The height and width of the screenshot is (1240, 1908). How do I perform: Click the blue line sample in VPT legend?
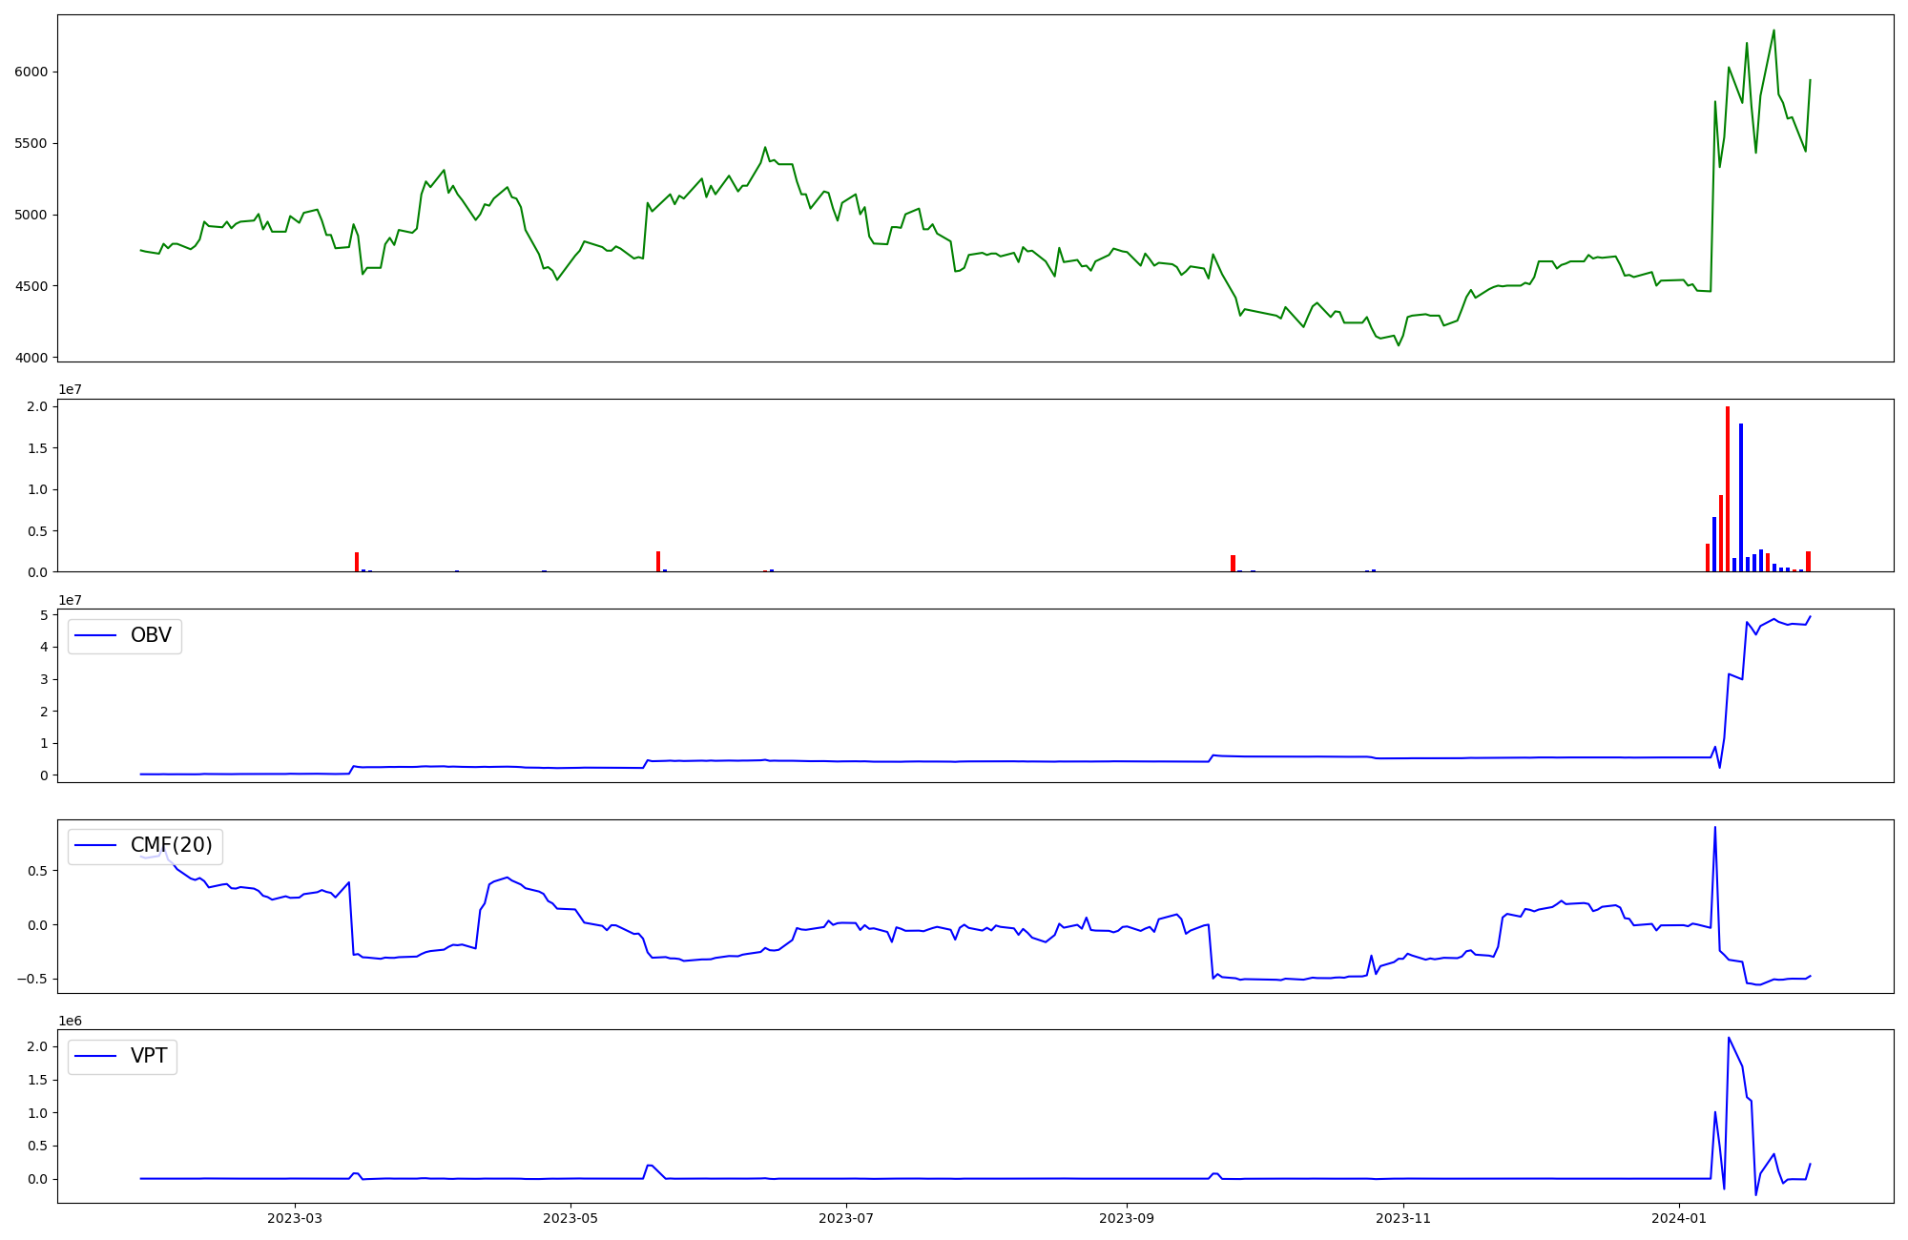pyautogui.click(x=95, y=1056)
